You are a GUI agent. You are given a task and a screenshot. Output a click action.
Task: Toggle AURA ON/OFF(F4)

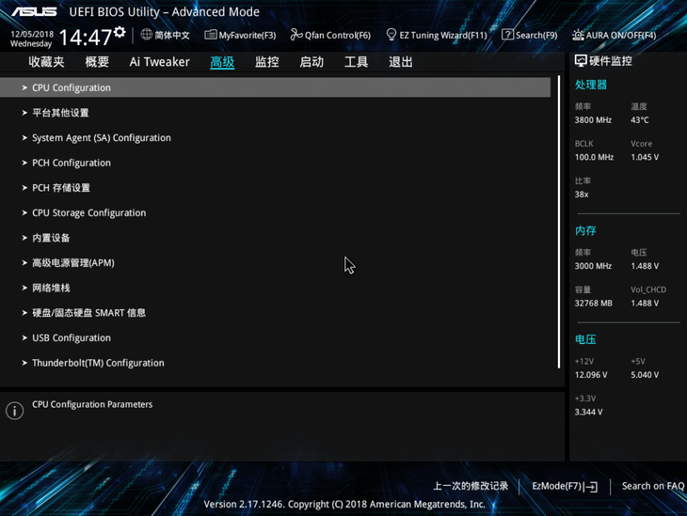pyautogui.click(x=615, y=35)
